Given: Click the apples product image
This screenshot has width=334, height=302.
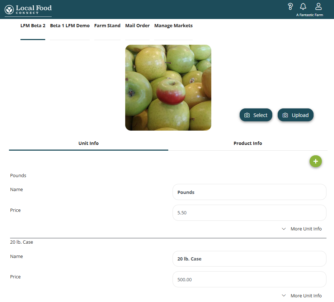Looking at the screenshot, I should (x=168, y=88).
